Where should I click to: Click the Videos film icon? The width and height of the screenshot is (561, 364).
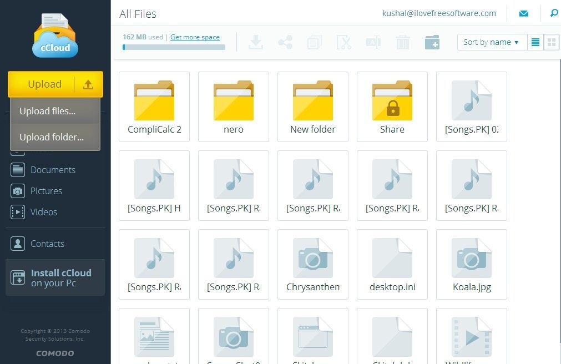coord(18,212)
